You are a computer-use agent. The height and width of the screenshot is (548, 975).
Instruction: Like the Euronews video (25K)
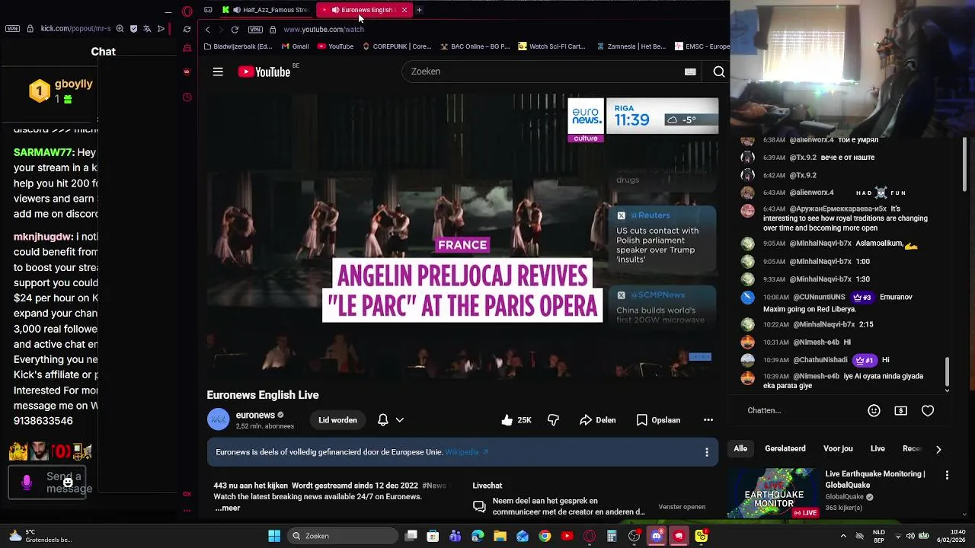point(516,420)
